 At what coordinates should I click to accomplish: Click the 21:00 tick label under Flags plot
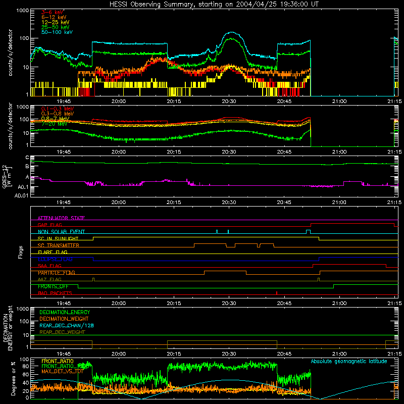click(339, 304)
